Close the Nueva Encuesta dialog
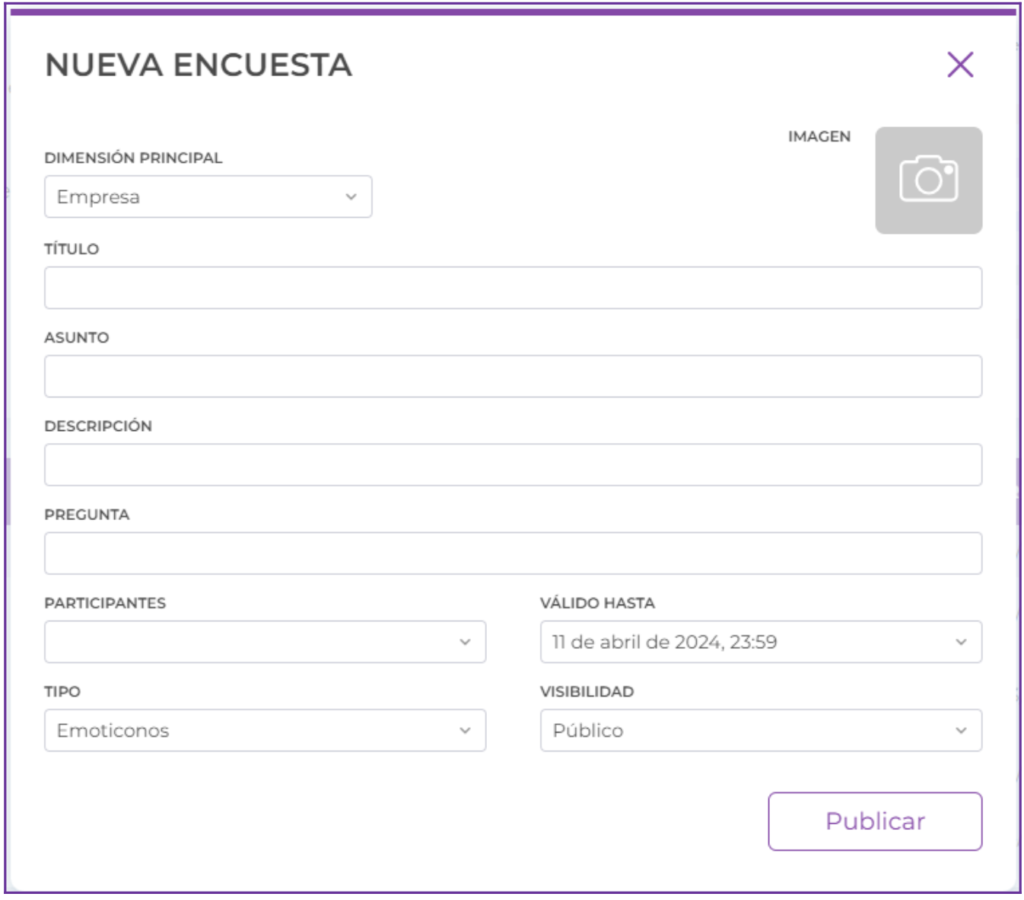The height and width of the screenshot is (900, 1024). pos(960,65)
